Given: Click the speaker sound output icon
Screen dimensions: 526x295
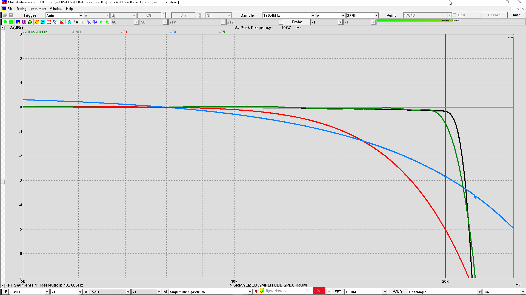Looking at the screenshot, I should [x=95, y=22].
